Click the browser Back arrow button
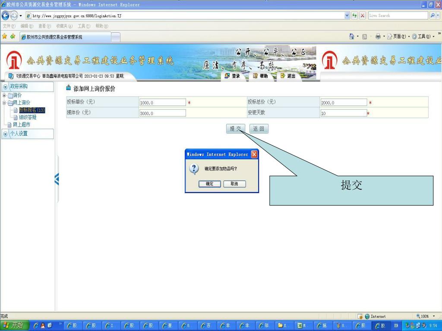Viewport: 442px width, 331px height. coord(5,16)
